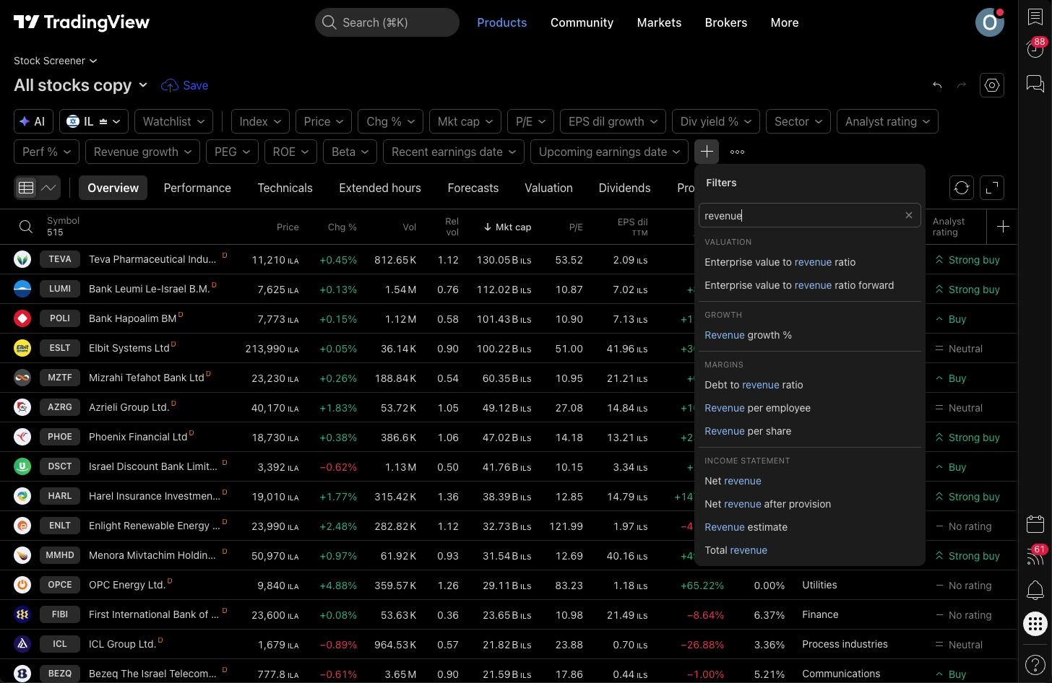Open the Community menu
This screenshot has width=1052, height=683.
[582, 22]
